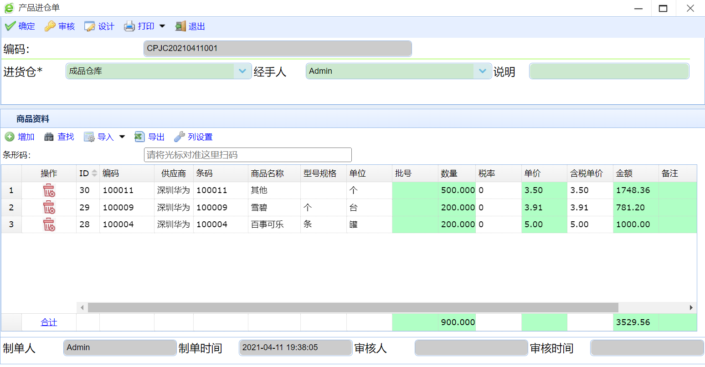Viewport: 705px width, 367px height.
Task: Open the 进货仓 warehouse dropdown
Action: click(x=242, y=71)
